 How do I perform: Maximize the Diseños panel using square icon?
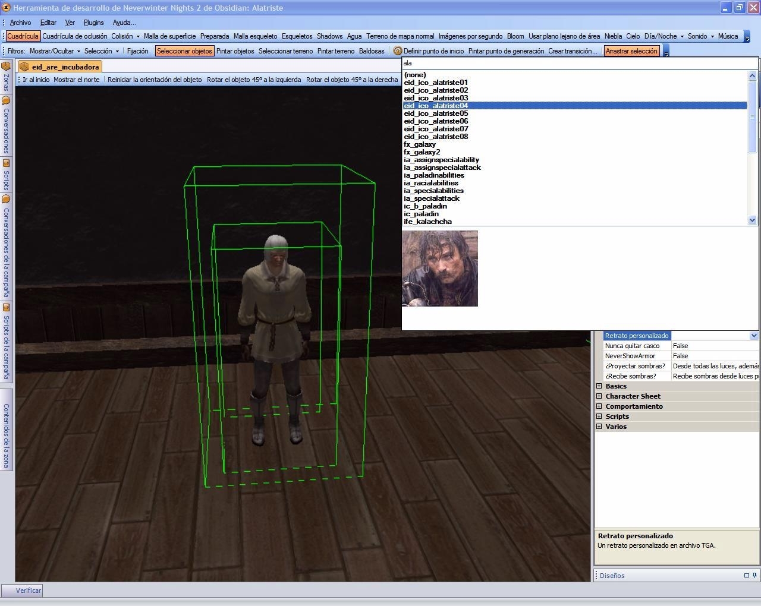747,575
